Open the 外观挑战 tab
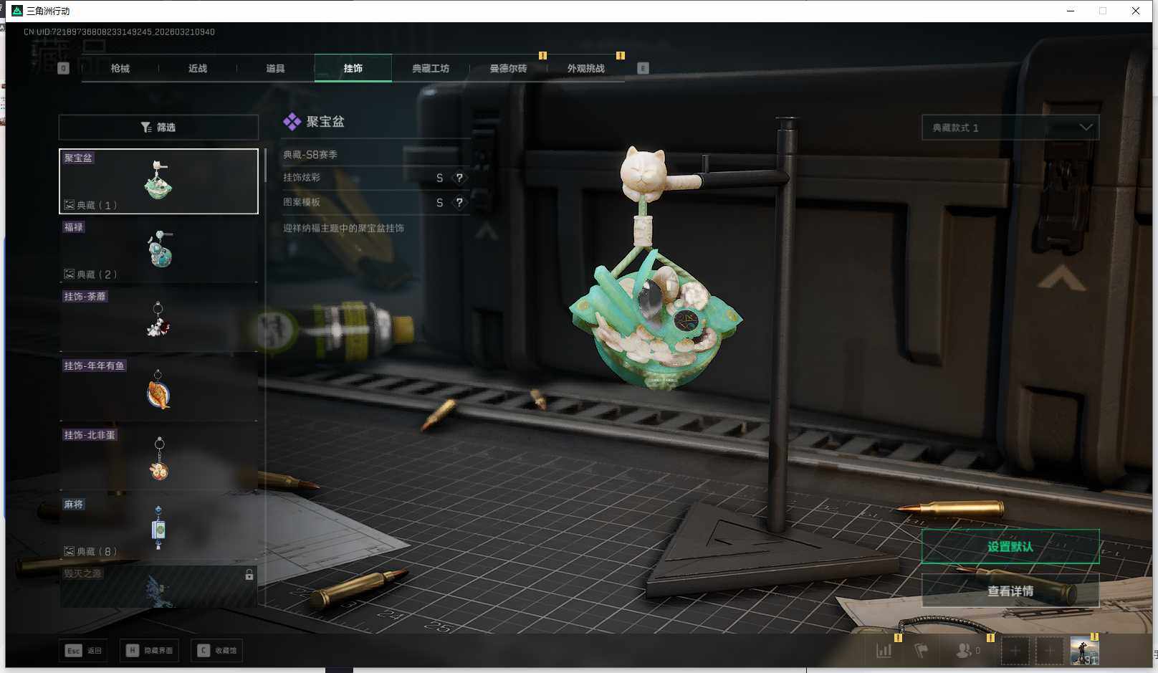The width and height of the screenshot is (1158, 673). 586,68
